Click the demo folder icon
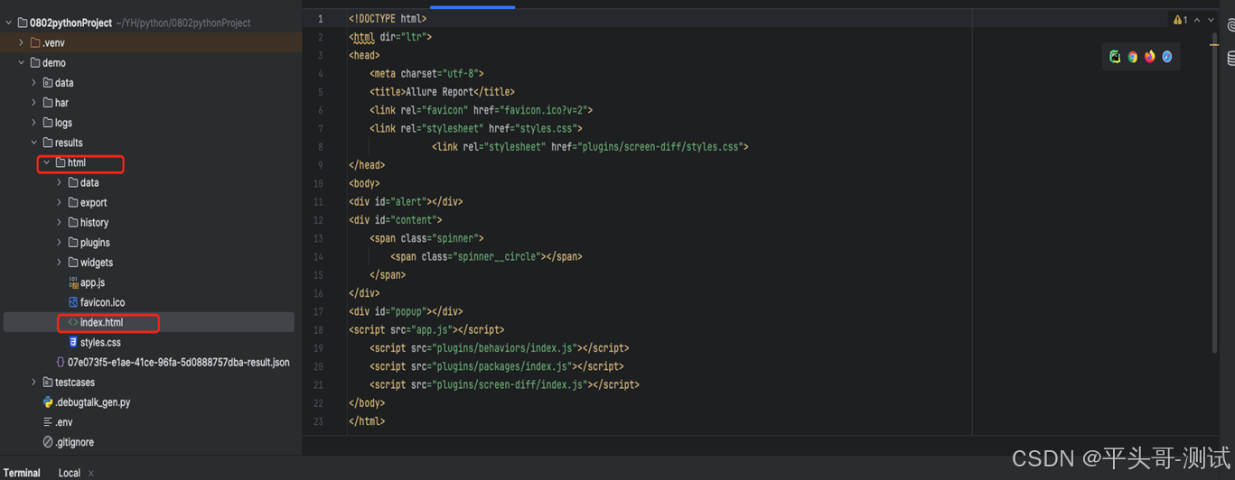This screenshot has height=480, width=1235. tap(35, 62)
